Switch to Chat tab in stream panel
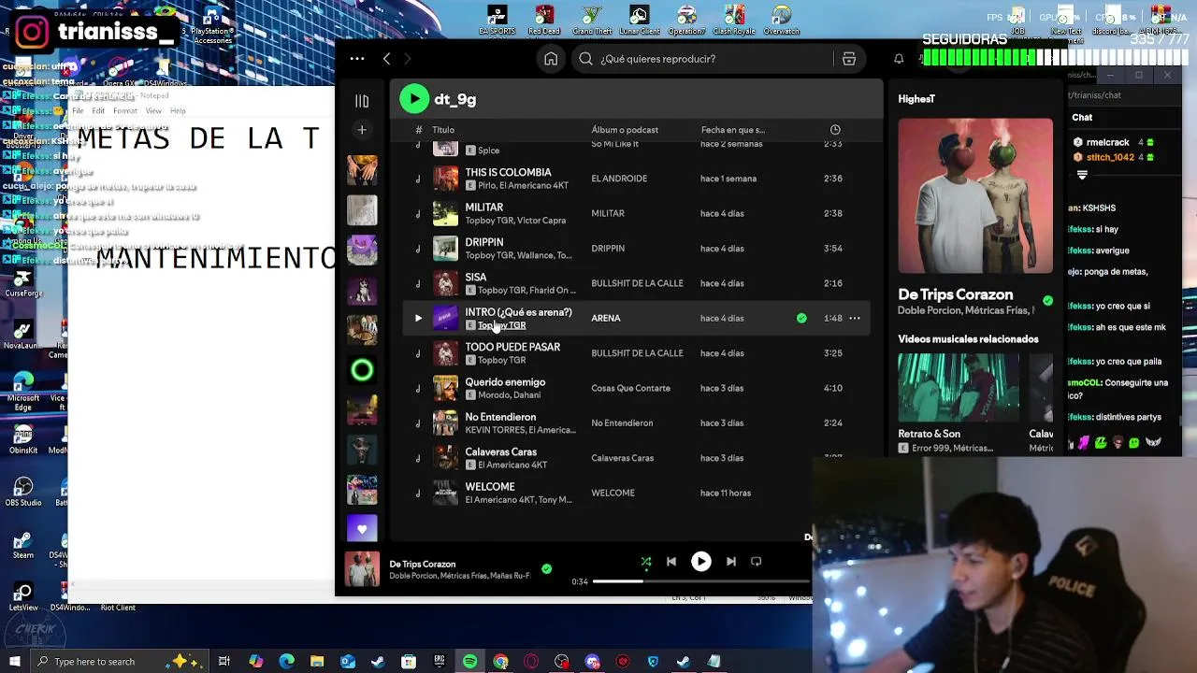This screenshot has height=673, width=1197. click(x=1082, y=118)
